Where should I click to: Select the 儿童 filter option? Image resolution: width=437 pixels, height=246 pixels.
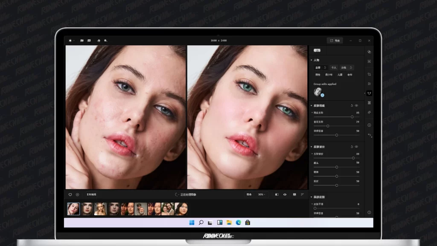(340, 75)
